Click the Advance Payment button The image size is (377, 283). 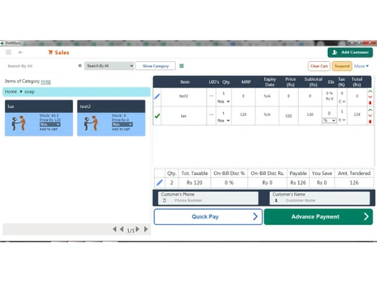click(318, 217)
